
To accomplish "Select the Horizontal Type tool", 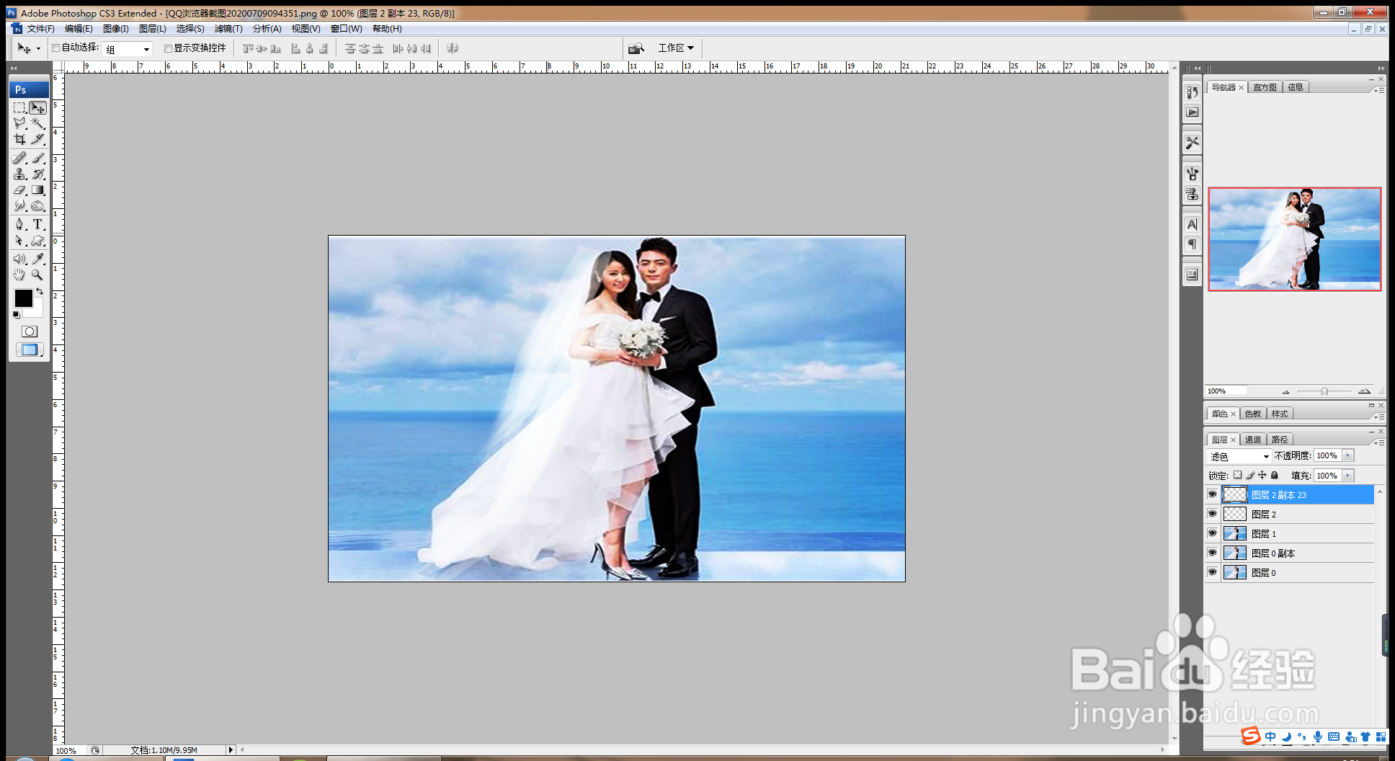I will click(38, 224).
